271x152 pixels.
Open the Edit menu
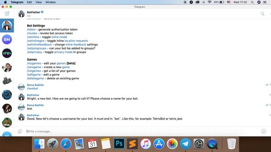pos(29,2)
